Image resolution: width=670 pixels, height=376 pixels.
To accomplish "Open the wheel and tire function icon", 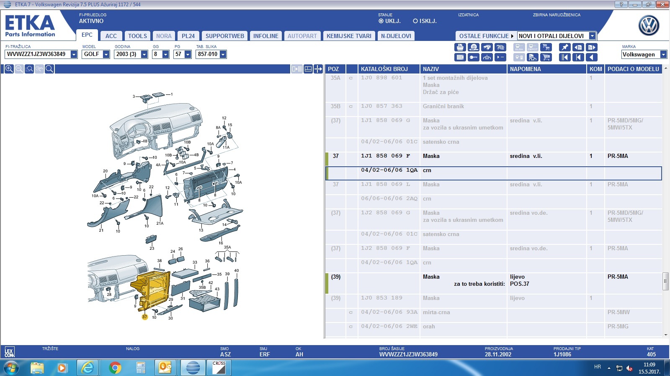I will pos(474,47).
